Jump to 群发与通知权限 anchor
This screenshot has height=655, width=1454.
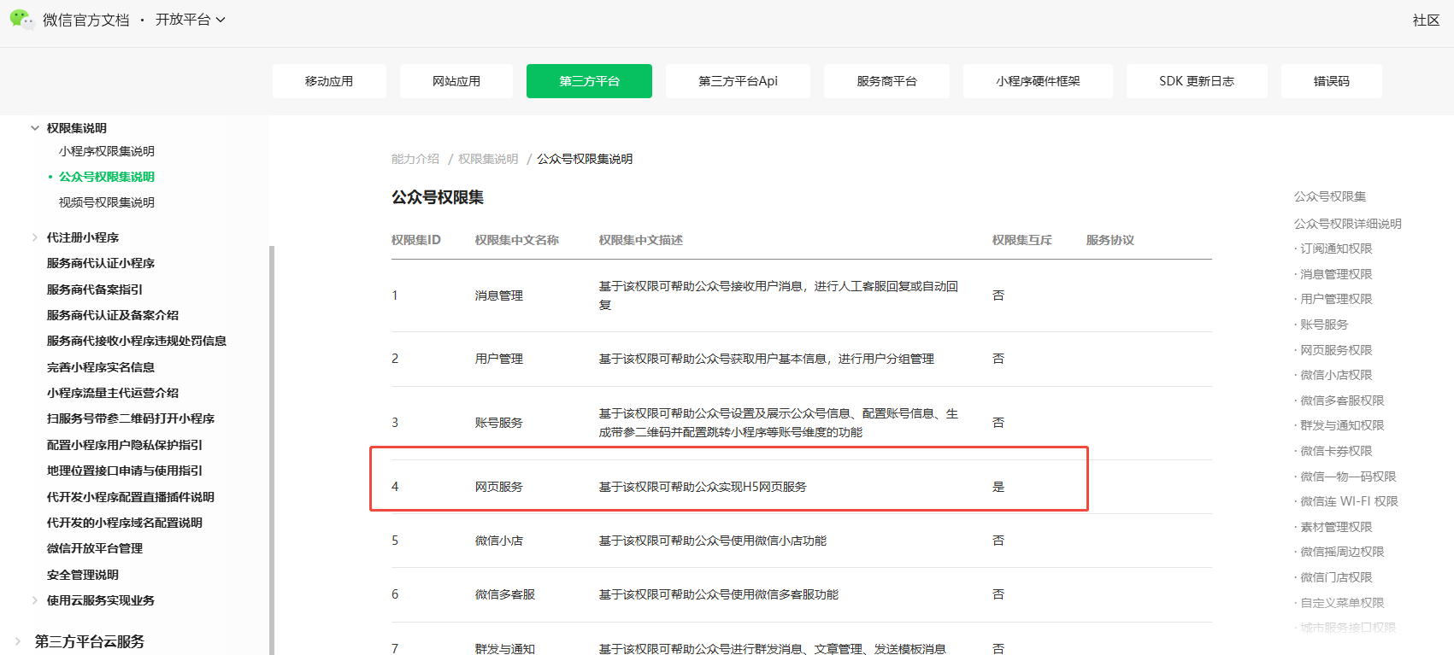pos(1342,425)
